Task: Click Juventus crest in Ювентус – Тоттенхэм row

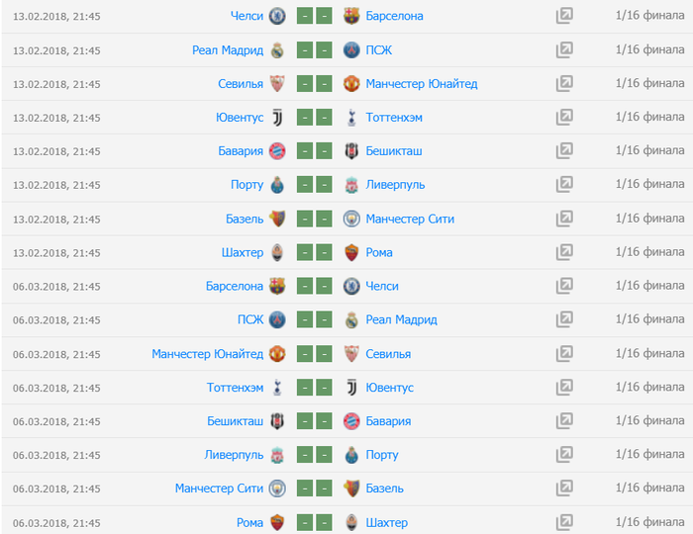Action: coord(277,118)
